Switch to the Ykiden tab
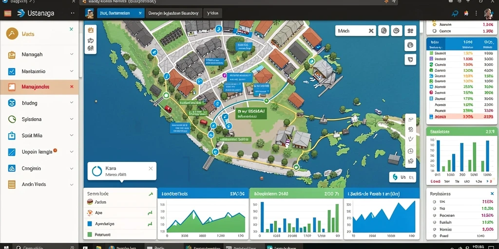 tap(212, 13)
